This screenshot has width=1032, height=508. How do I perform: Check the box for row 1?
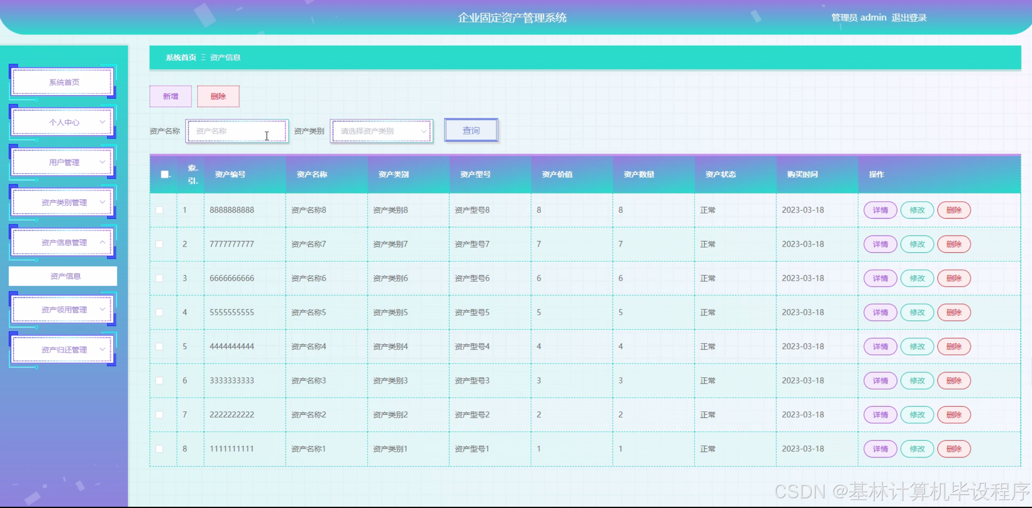tap(159, 210)
